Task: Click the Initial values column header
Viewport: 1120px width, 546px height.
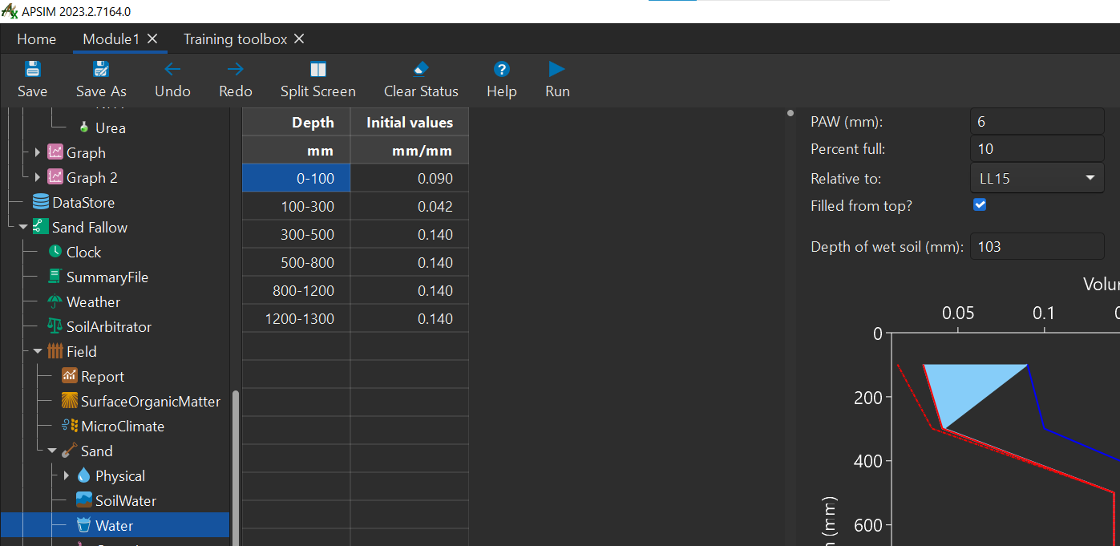Action: pos(410,122)
